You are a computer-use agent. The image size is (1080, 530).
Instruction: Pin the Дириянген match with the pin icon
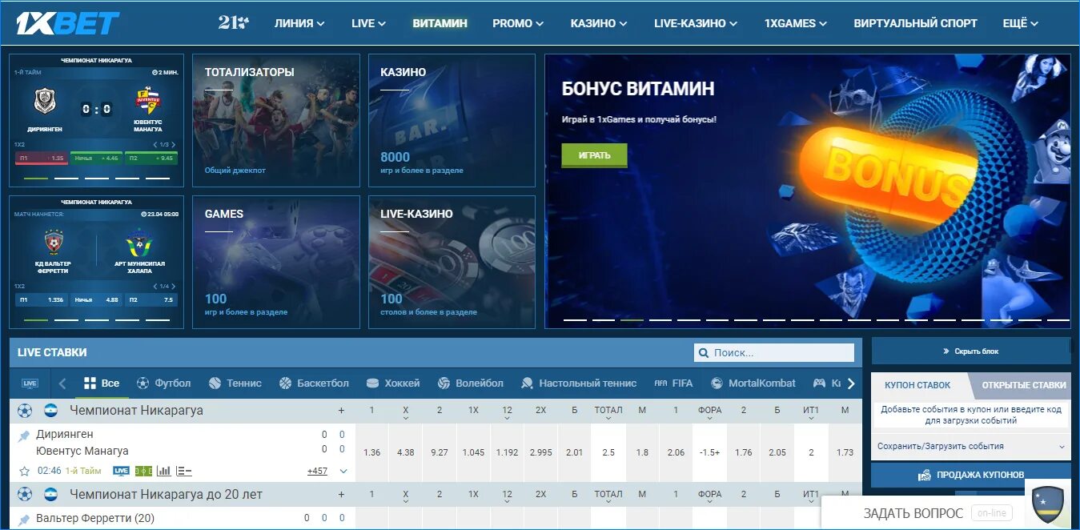24,436
